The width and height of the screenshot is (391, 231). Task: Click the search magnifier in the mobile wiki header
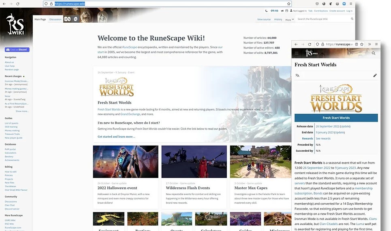coord(373,53)
